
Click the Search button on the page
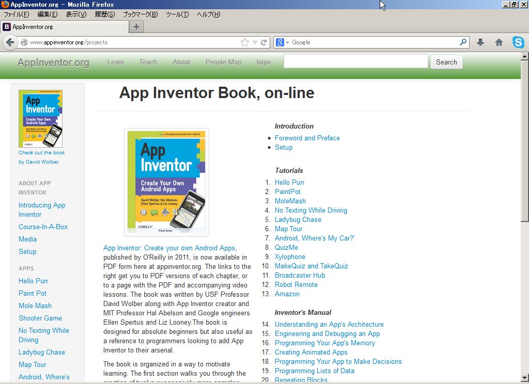click(446, 61)
